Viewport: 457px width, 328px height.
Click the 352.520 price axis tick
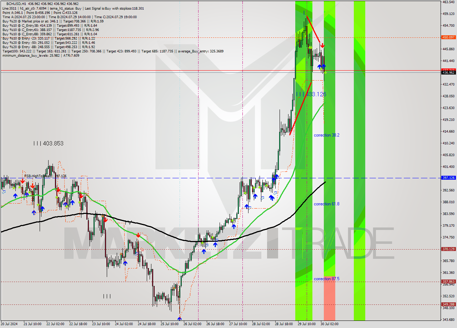pos(448,296)
